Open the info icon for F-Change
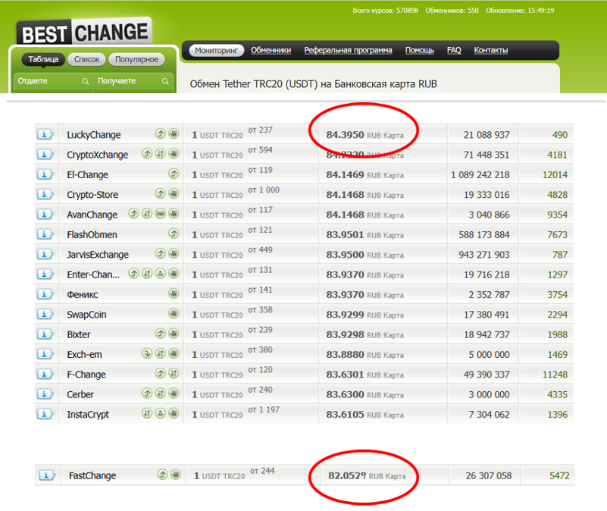Viewport: 607px width, 511px height. tap(45, 375)
